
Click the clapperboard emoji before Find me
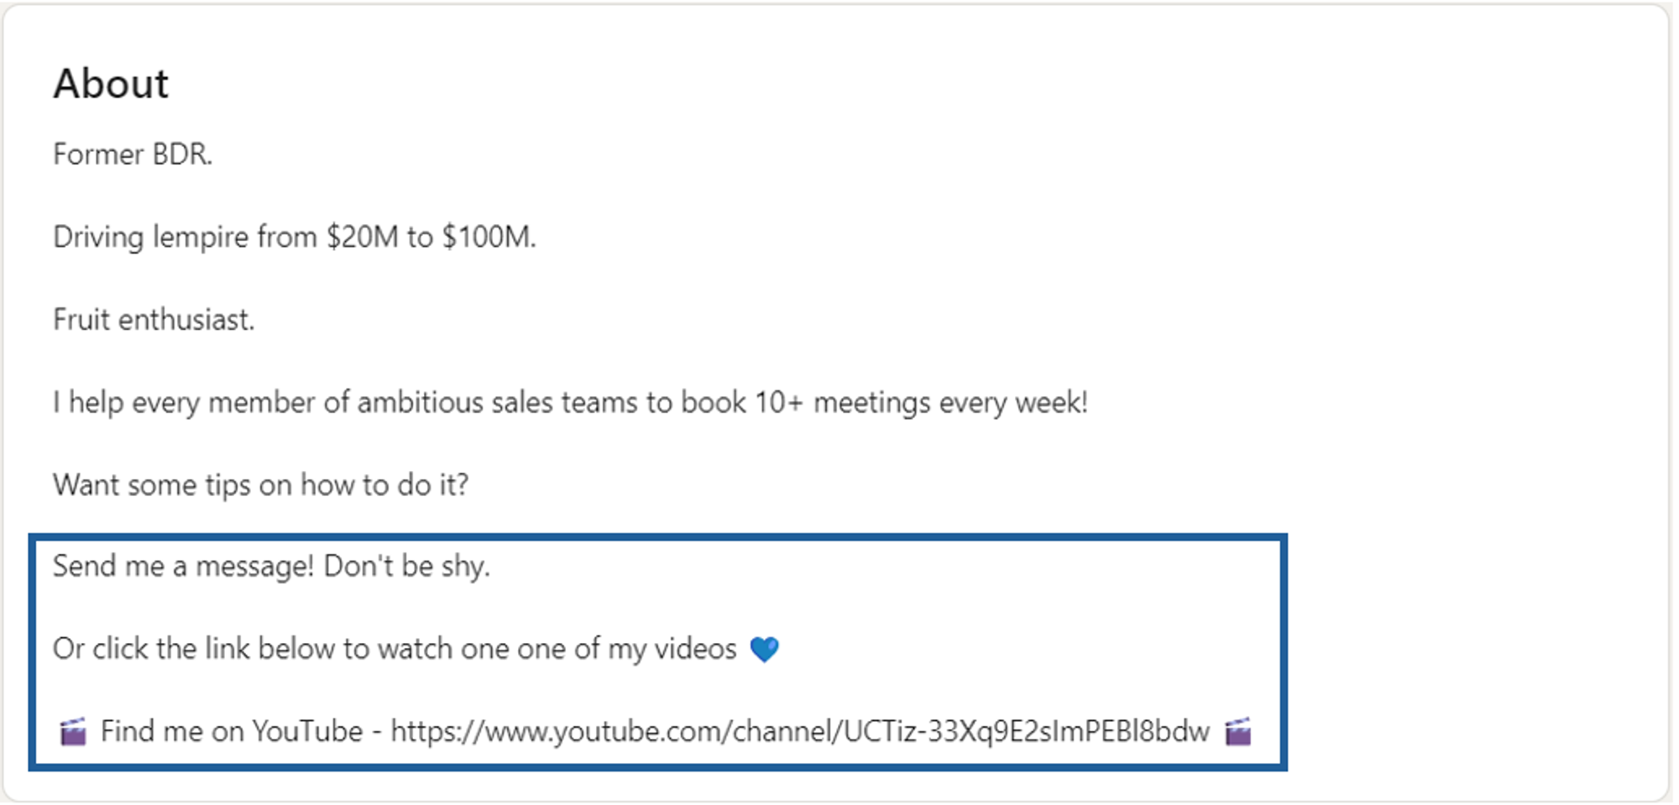(73, 731)
